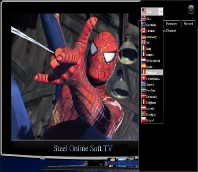
Task: Click the Spider-Man video display
Action: point(75,77)
